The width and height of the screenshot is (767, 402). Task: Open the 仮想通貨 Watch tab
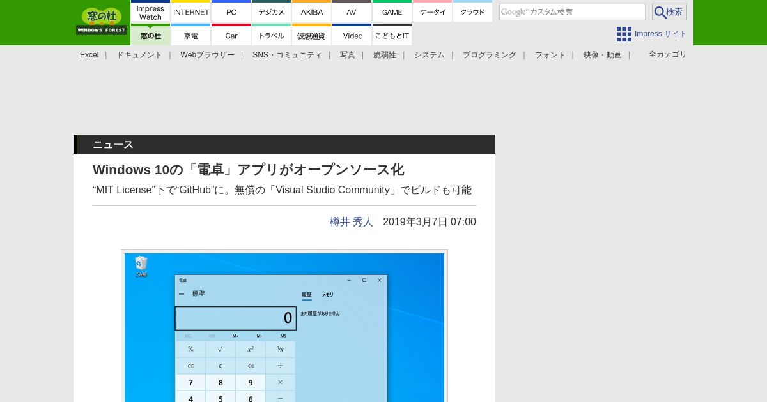tap(312, 35)
